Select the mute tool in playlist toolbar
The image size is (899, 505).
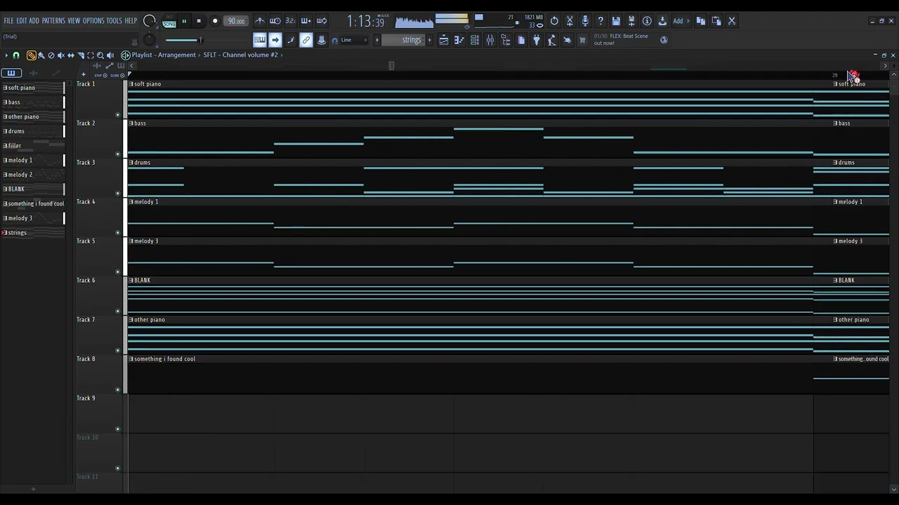coord(61,55)
